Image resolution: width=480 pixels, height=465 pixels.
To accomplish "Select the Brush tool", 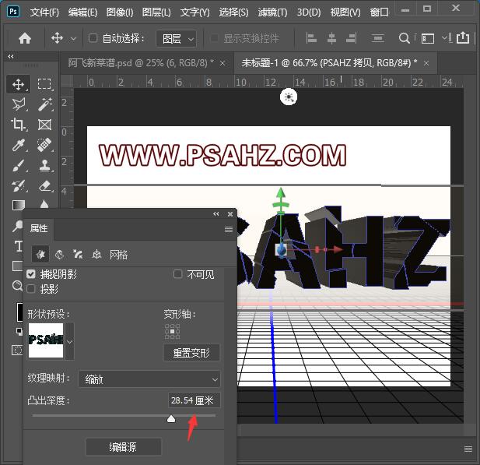I will (19, 166).
